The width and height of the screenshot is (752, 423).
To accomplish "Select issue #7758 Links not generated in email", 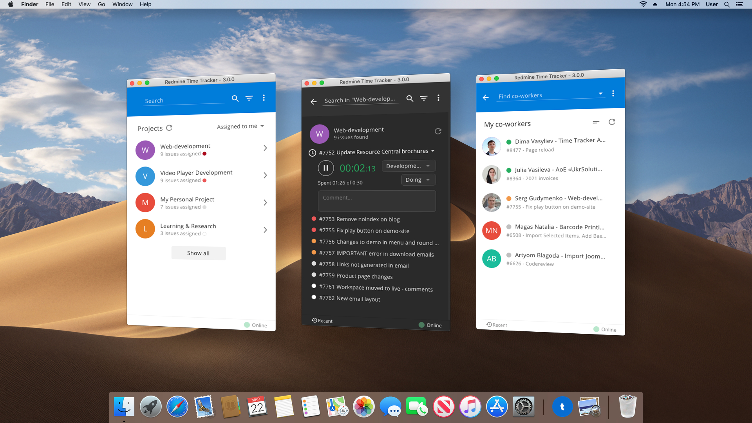I will [360, 265].
